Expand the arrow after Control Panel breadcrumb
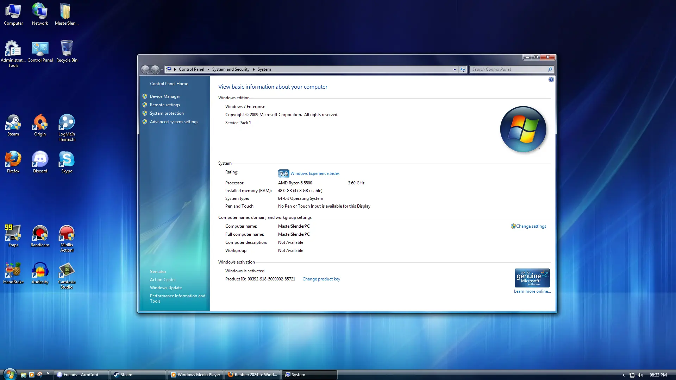 208,69
